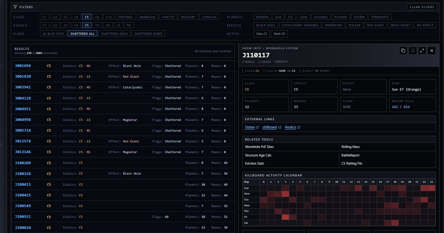Enable the Ice planets filter
444x233 pixels.
(290, 17)
